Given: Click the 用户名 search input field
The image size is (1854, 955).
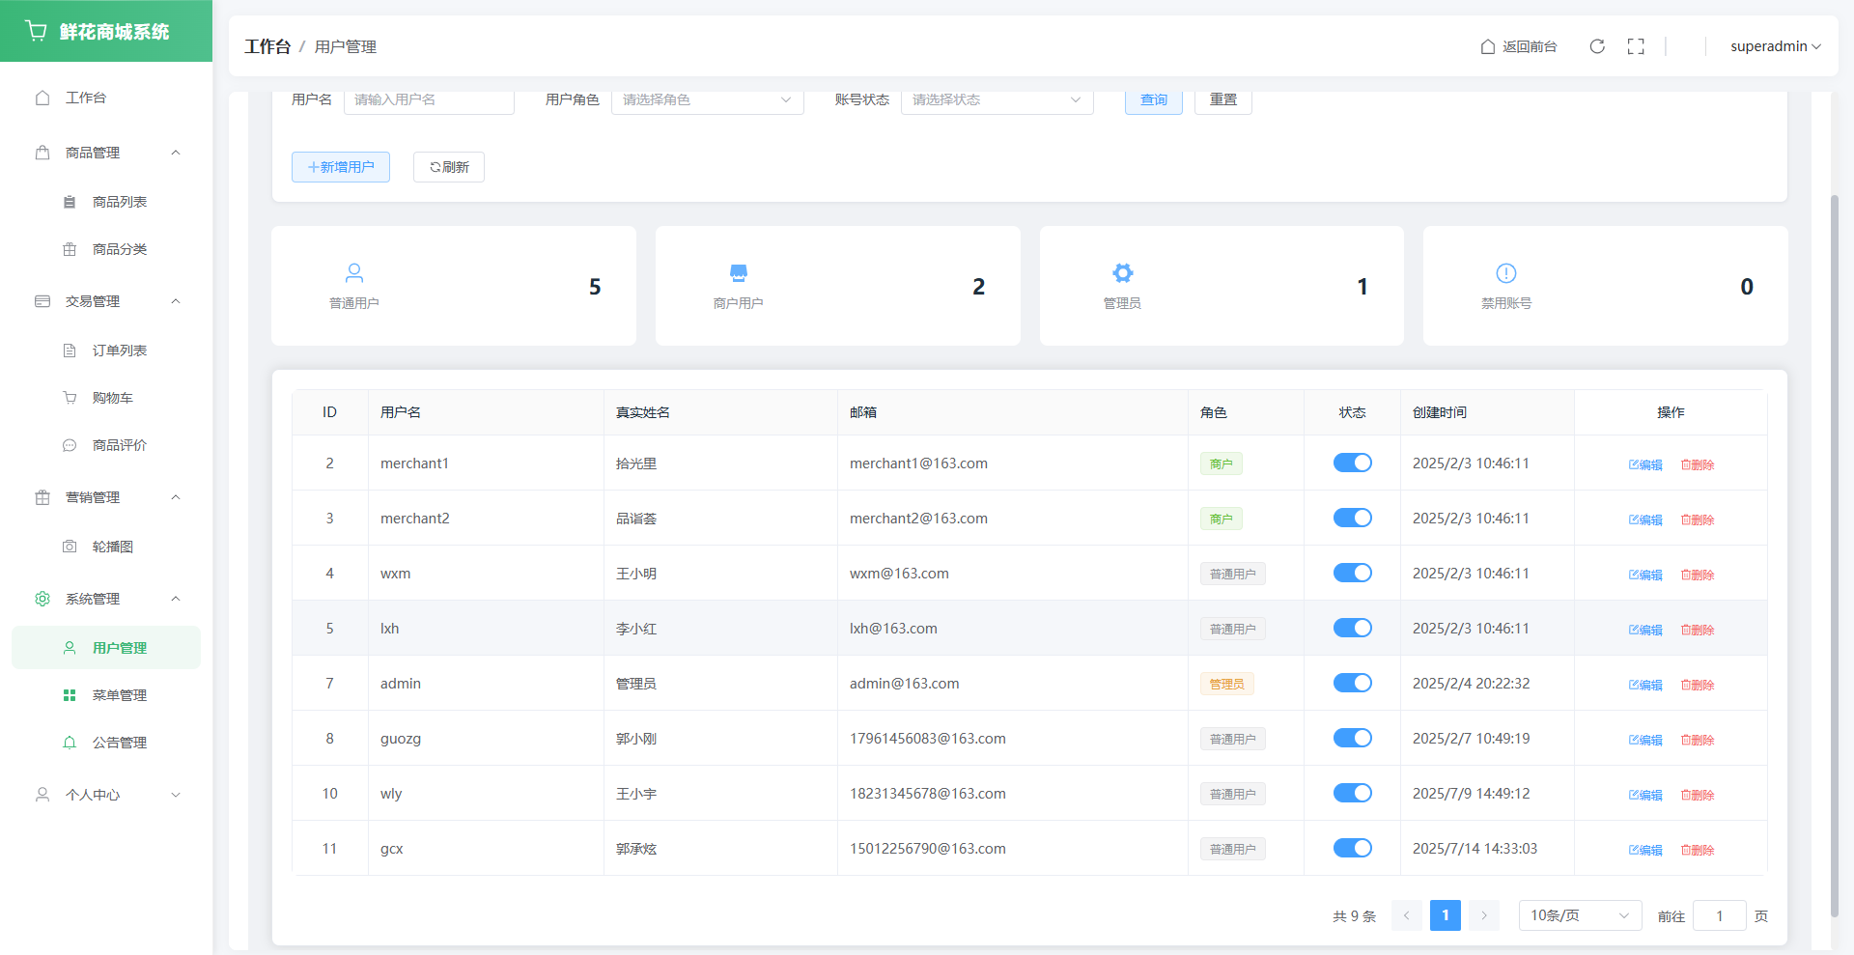Looking at the screenshot, I should pos(429,100).
